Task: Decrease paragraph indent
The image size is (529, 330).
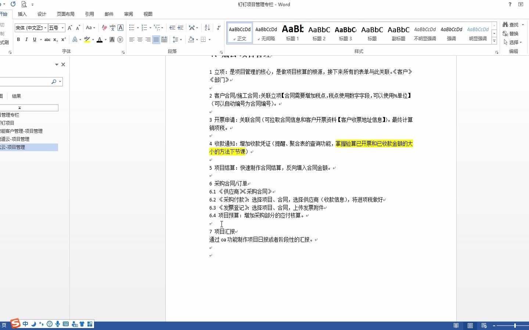Action: (x=172, y=28)
